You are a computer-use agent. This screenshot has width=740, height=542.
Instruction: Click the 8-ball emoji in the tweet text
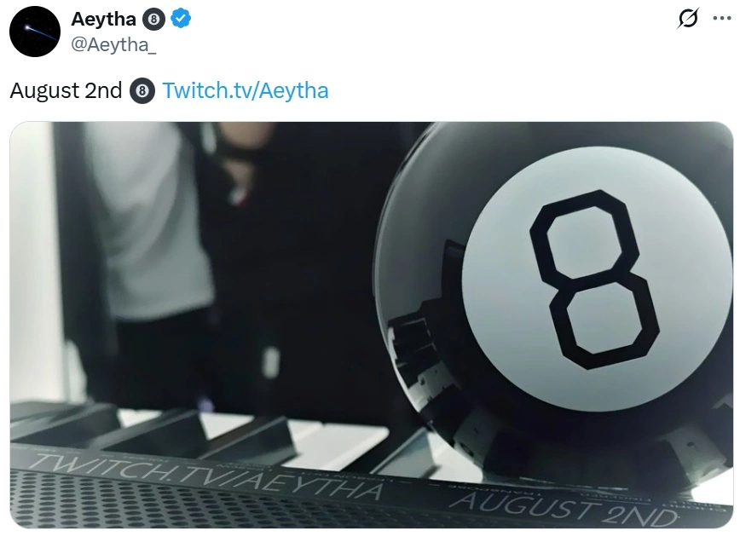click(142, 90)
